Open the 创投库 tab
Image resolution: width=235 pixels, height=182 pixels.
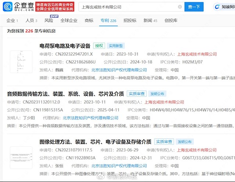[171, 21]
